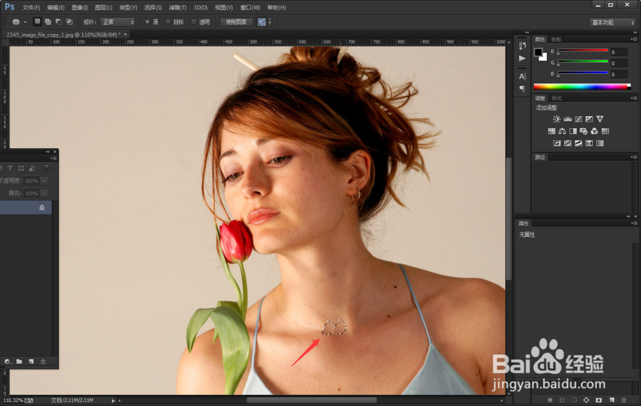Collapse the right panel dock arrows
The width and height of the screenshot is (641, 406).
pyautogui.click(x=635, y=32)
